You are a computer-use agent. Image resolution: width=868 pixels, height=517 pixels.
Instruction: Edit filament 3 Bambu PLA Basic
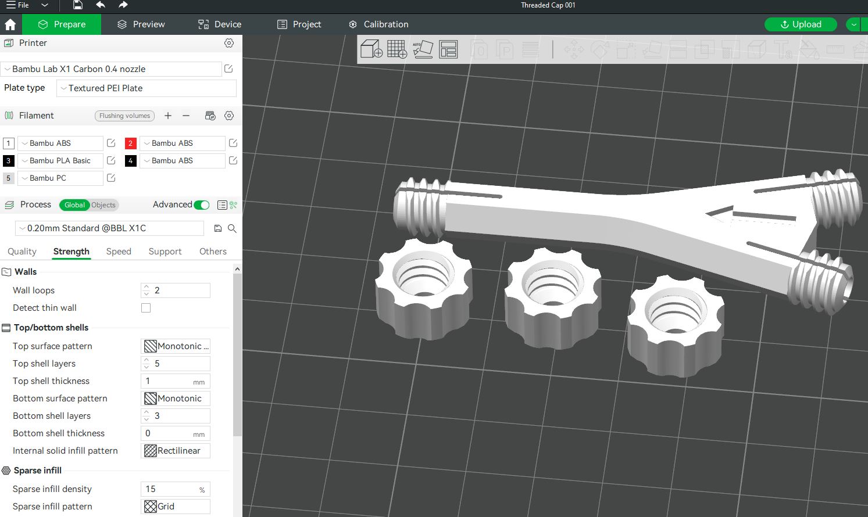pos(110,160)
